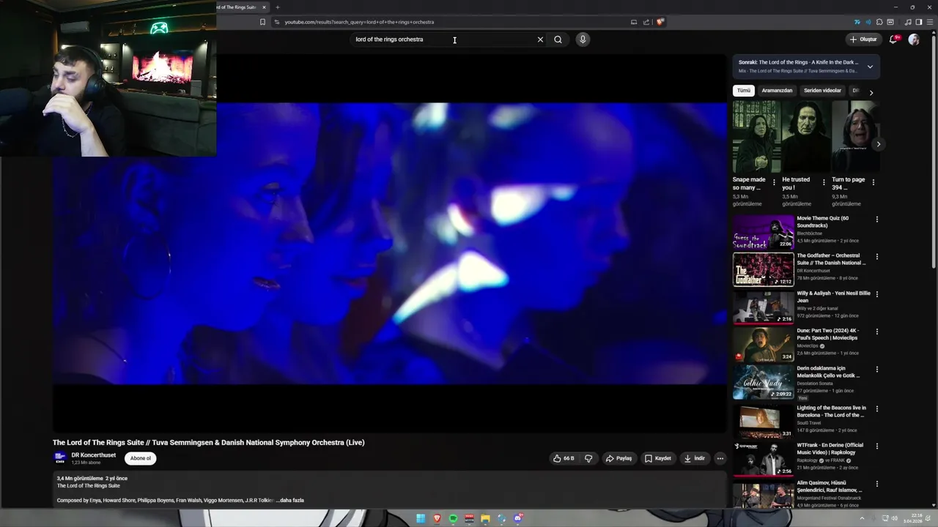Viewport: 938px width, 527px height.
Task: Click the media control music note icon
Action: coord(909,22)
